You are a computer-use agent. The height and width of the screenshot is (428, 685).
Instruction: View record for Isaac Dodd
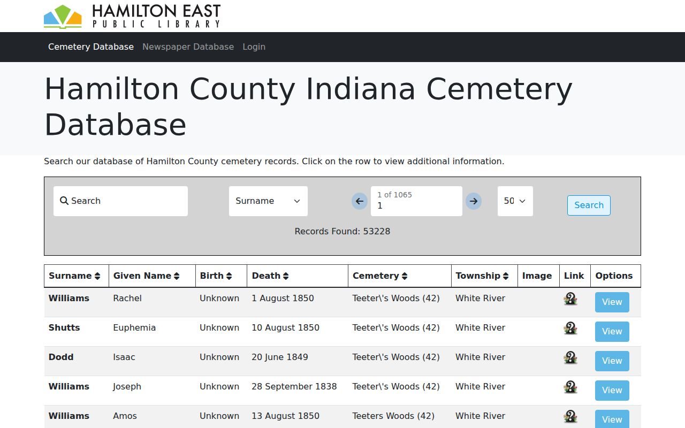[612, 361]
